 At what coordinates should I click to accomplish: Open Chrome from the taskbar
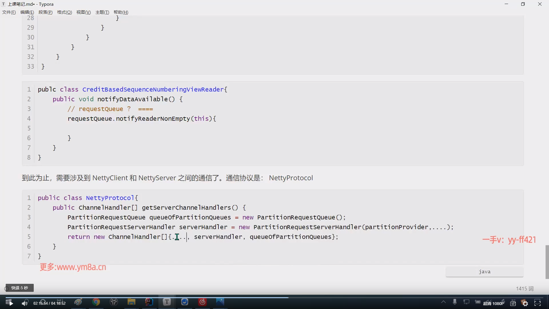(x=96, y=302)
